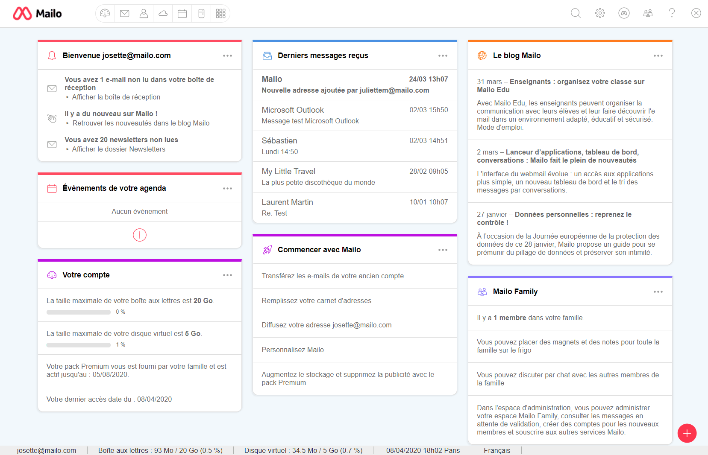
Task: Click Disque virtuel 34.5 Mo status entry
Action: (303, 450)
